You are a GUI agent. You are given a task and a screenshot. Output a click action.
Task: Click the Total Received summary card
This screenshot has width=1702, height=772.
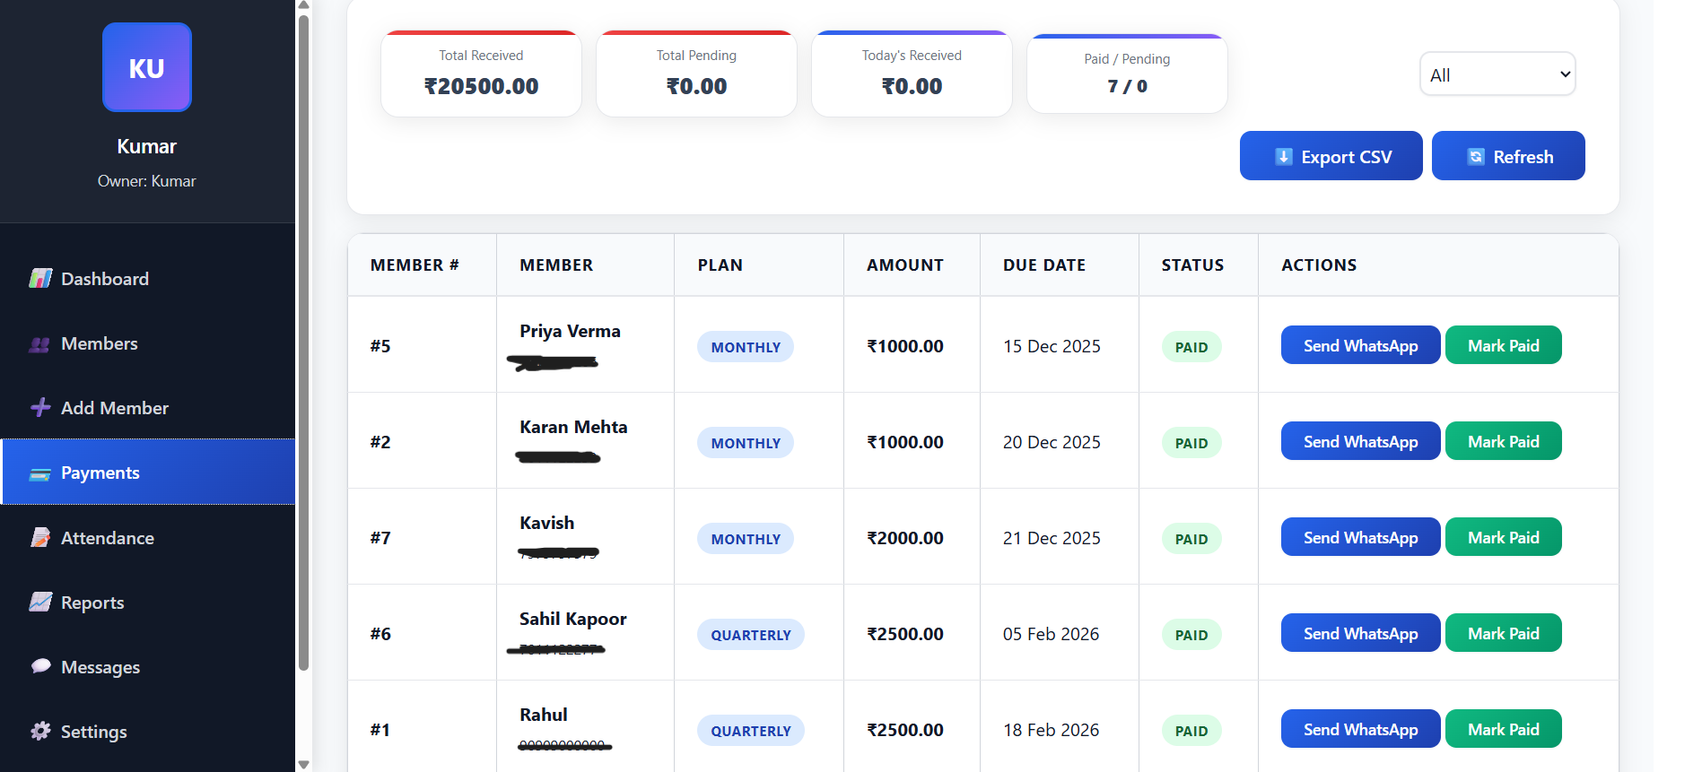[481, 74]
